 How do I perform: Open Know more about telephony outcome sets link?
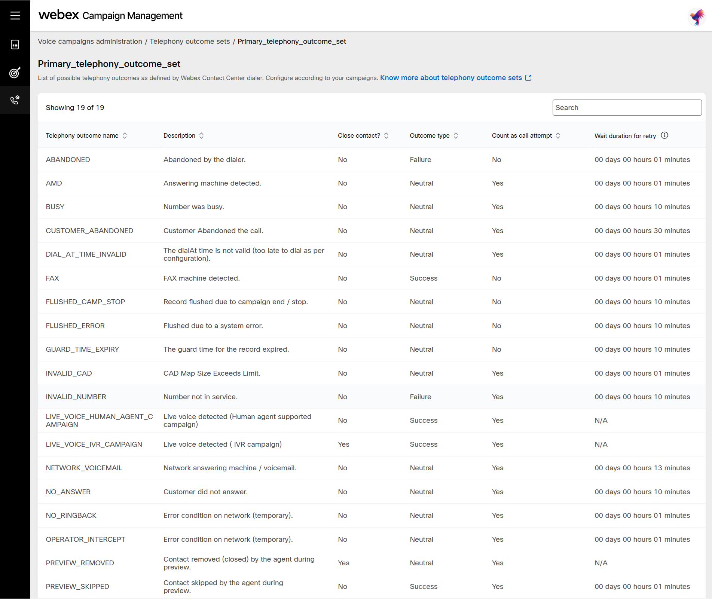point(451,78)
